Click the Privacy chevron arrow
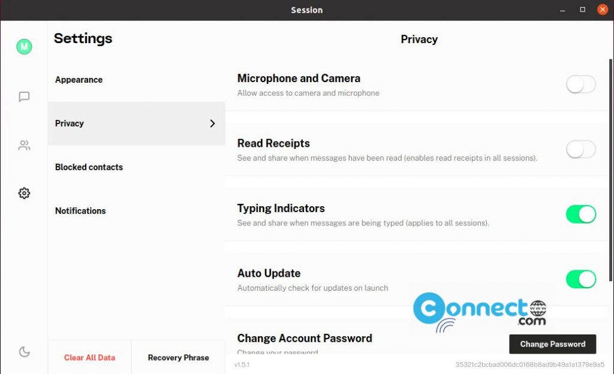 (x=212, y=123)
